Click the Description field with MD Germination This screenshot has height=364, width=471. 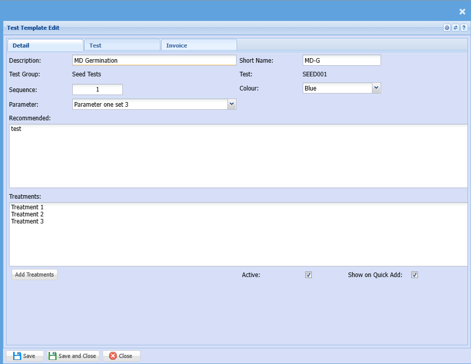154,61
